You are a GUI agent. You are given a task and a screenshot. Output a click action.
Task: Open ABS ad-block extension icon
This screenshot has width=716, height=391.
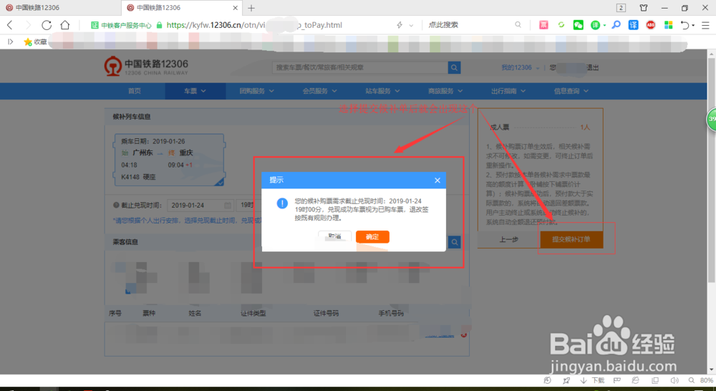pos(651,25)
